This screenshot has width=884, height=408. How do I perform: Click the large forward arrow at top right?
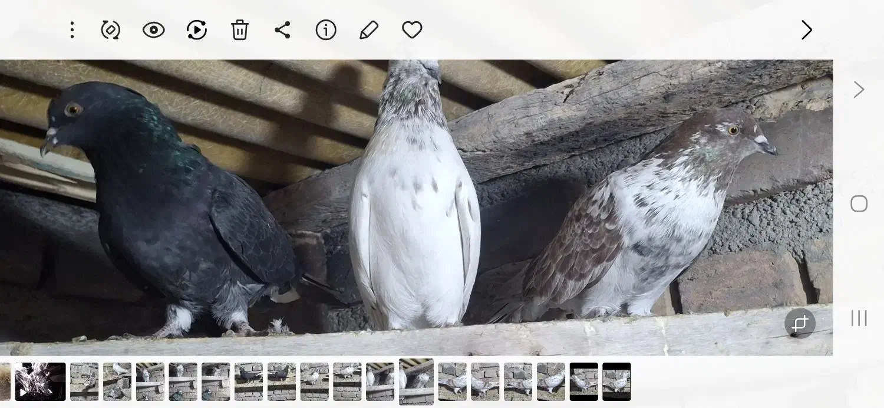(806, 30)
